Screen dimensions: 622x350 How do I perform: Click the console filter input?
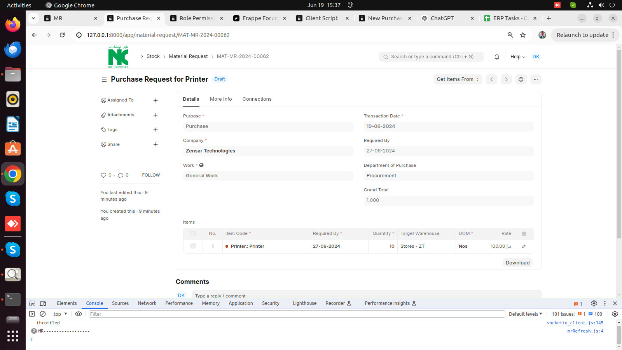pyautogui.click(x=297, y=314)
